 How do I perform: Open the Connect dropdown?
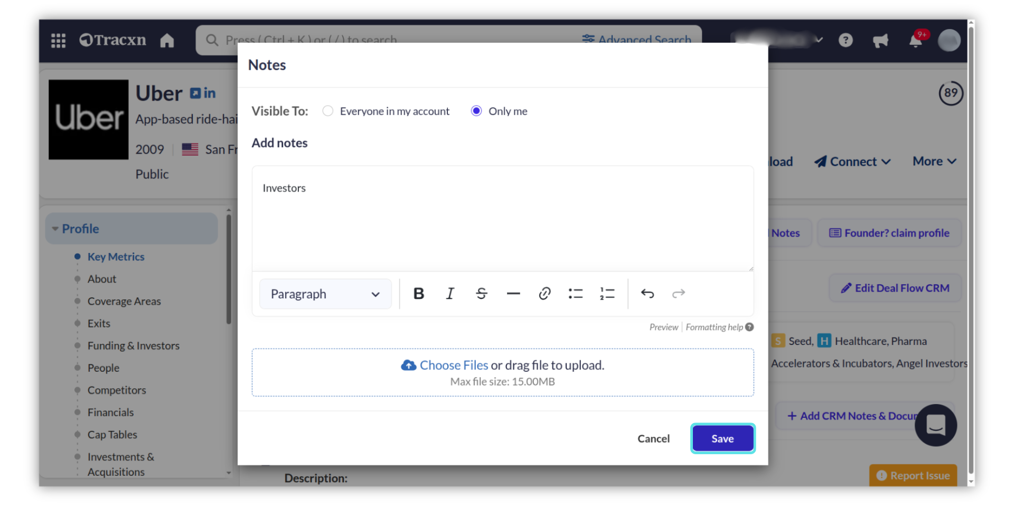pos(853,162)
